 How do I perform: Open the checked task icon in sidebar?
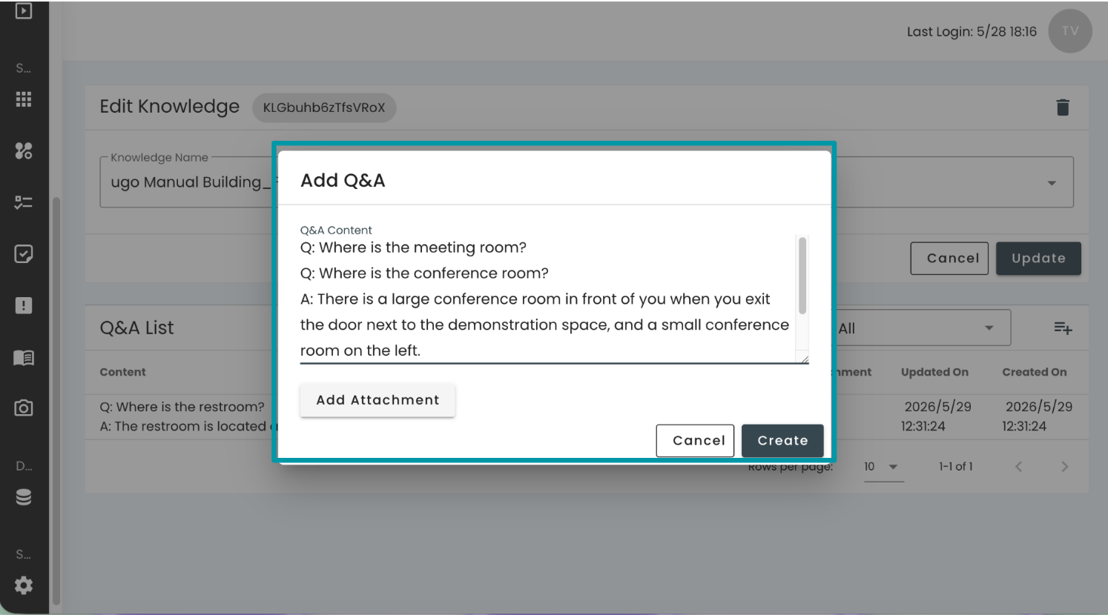pyautogui.click(x=24, y=254)
